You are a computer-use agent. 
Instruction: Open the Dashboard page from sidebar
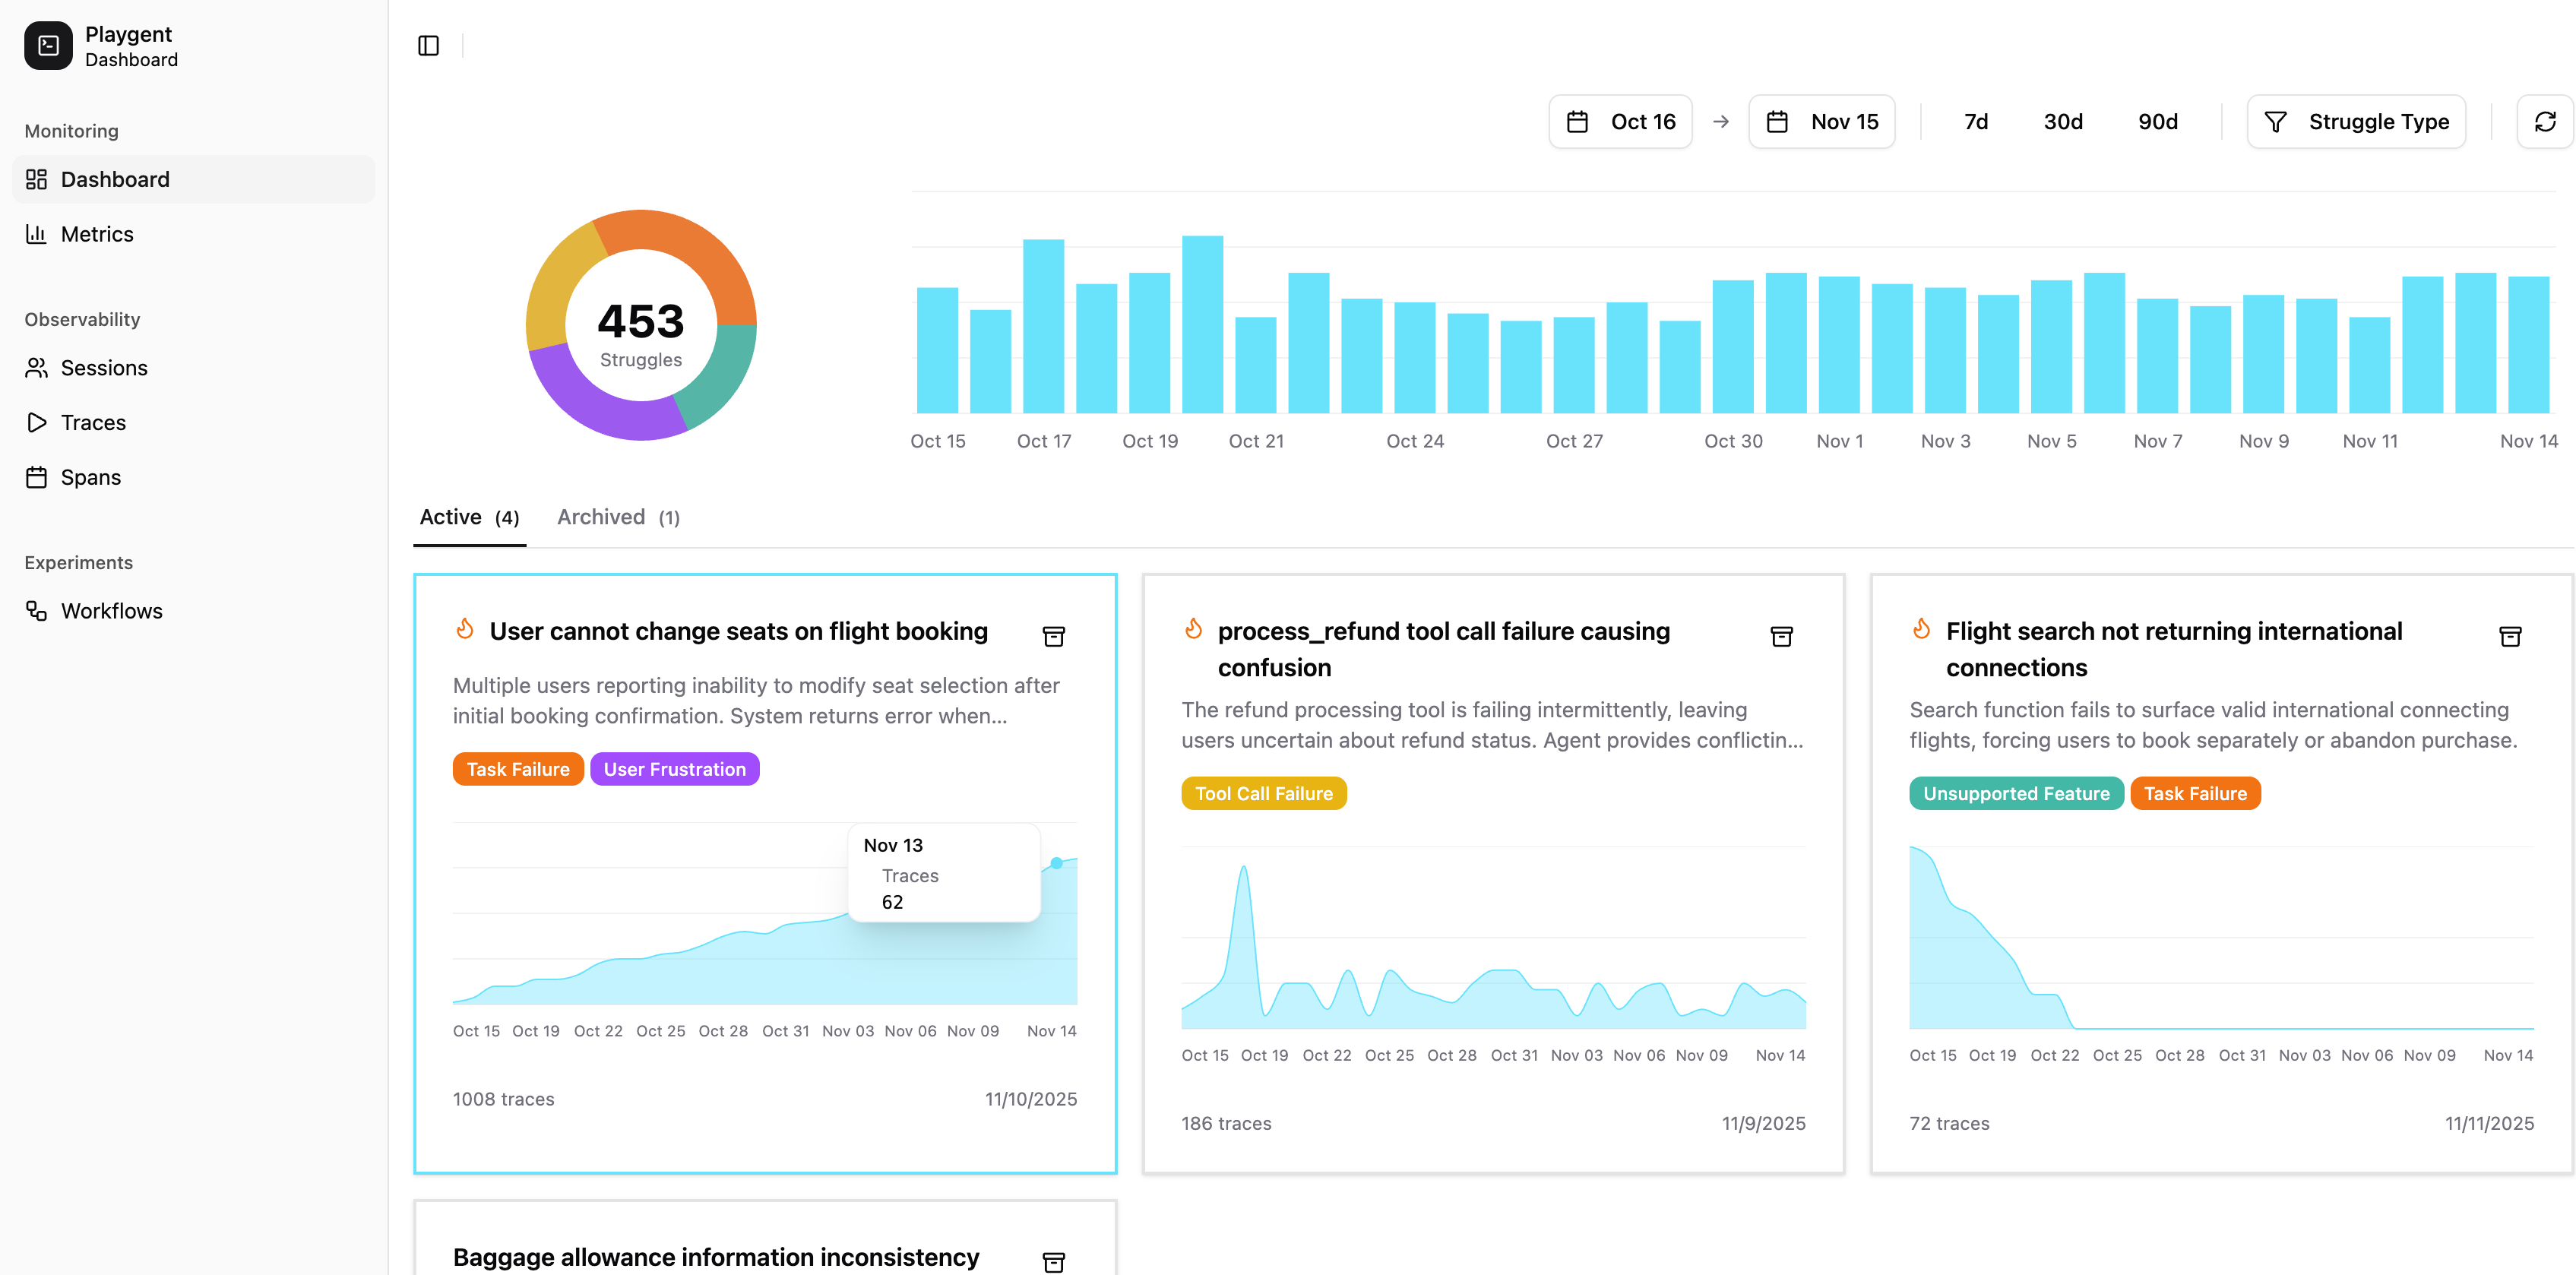pos(114,179)
